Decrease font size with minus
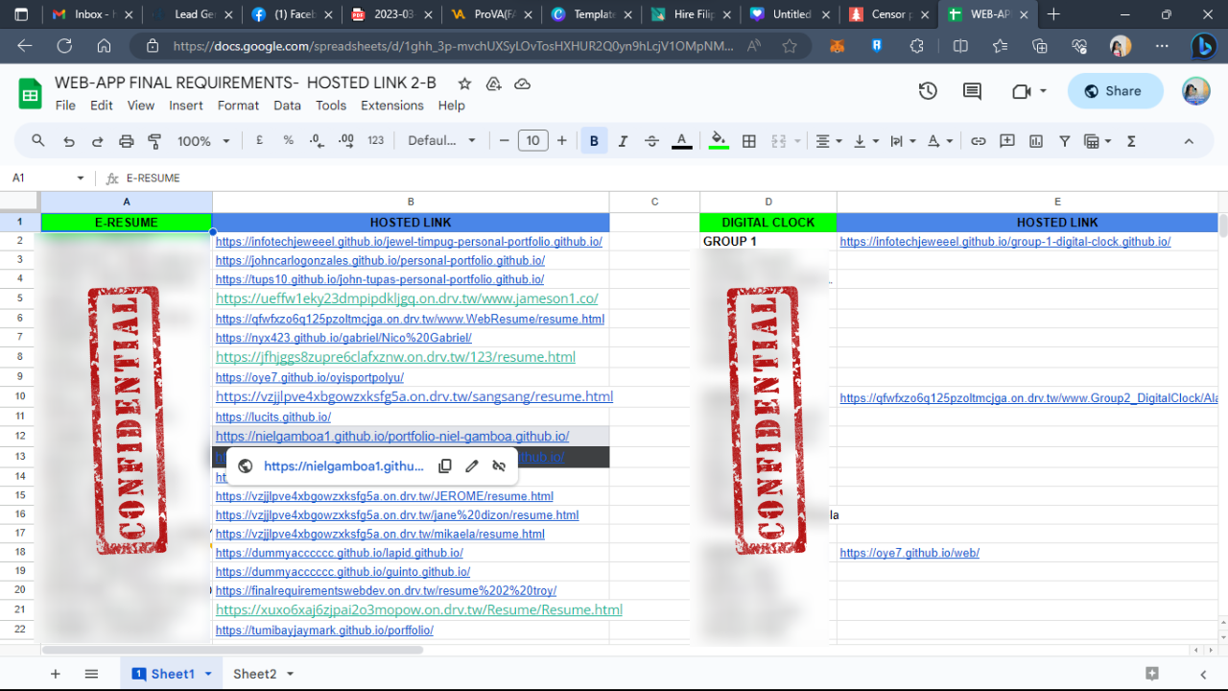 504,141
